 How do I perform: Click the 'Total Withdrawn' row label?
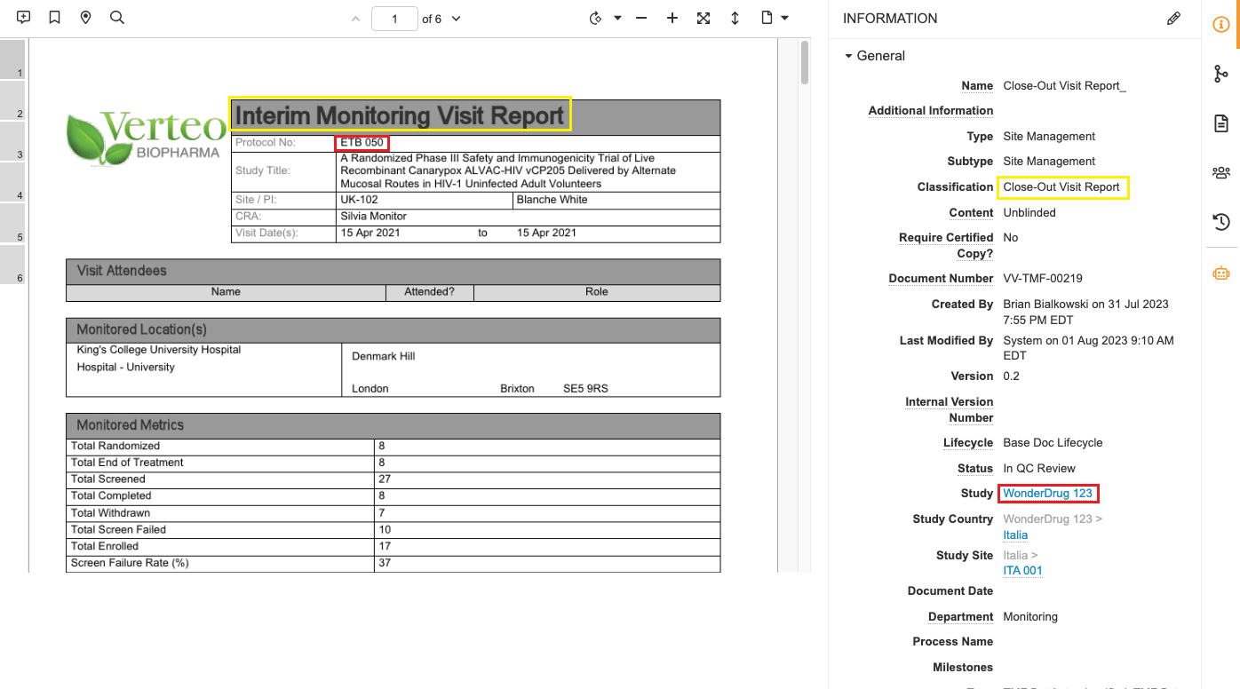[110, 513]
